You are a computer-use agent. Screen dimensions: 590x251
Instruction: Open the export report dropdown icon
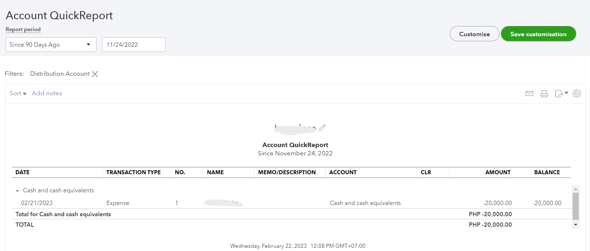pyautogui.click(x=561, y=93)
